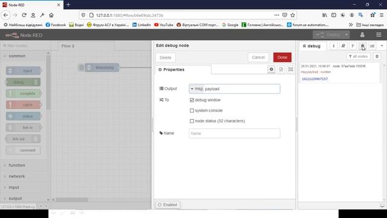Open node appearance settings icon
387x218 pixels.
290,70
